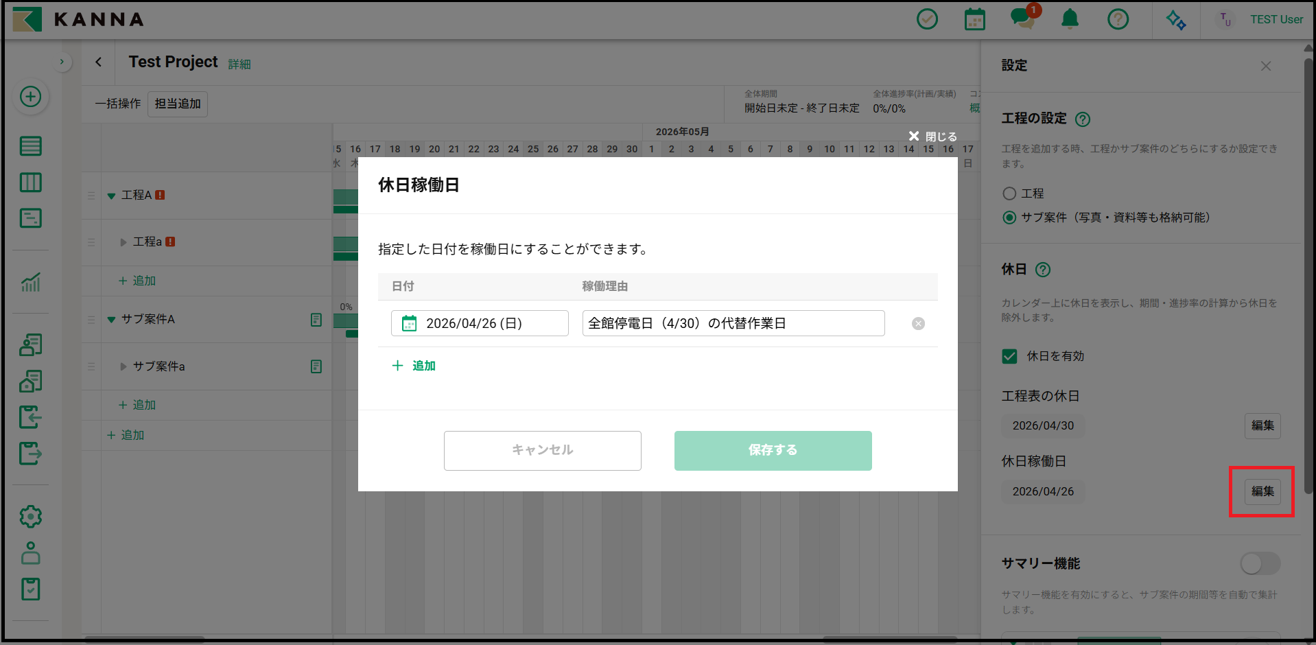Open TEST User account menu
This screenshot has width=1316, height=645.
[x=1260, y=19]
